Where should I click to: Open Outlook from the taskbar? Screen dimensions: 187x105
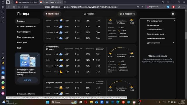pyautogui.click(x=96, y=102)
